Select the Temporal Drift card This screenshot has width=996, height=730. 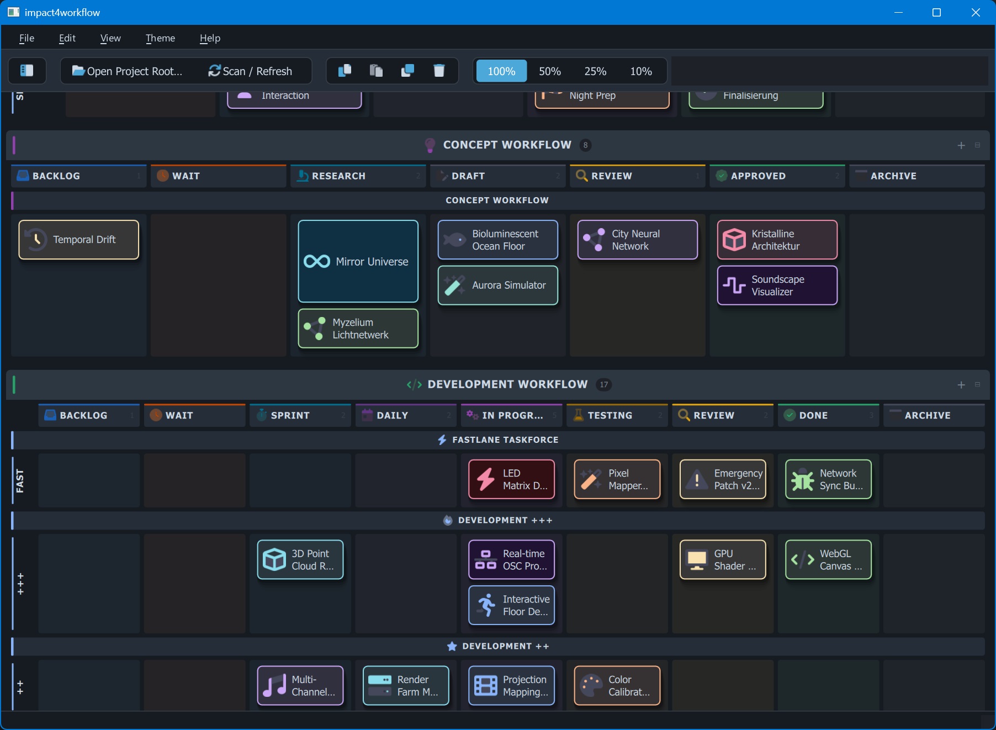79,240
